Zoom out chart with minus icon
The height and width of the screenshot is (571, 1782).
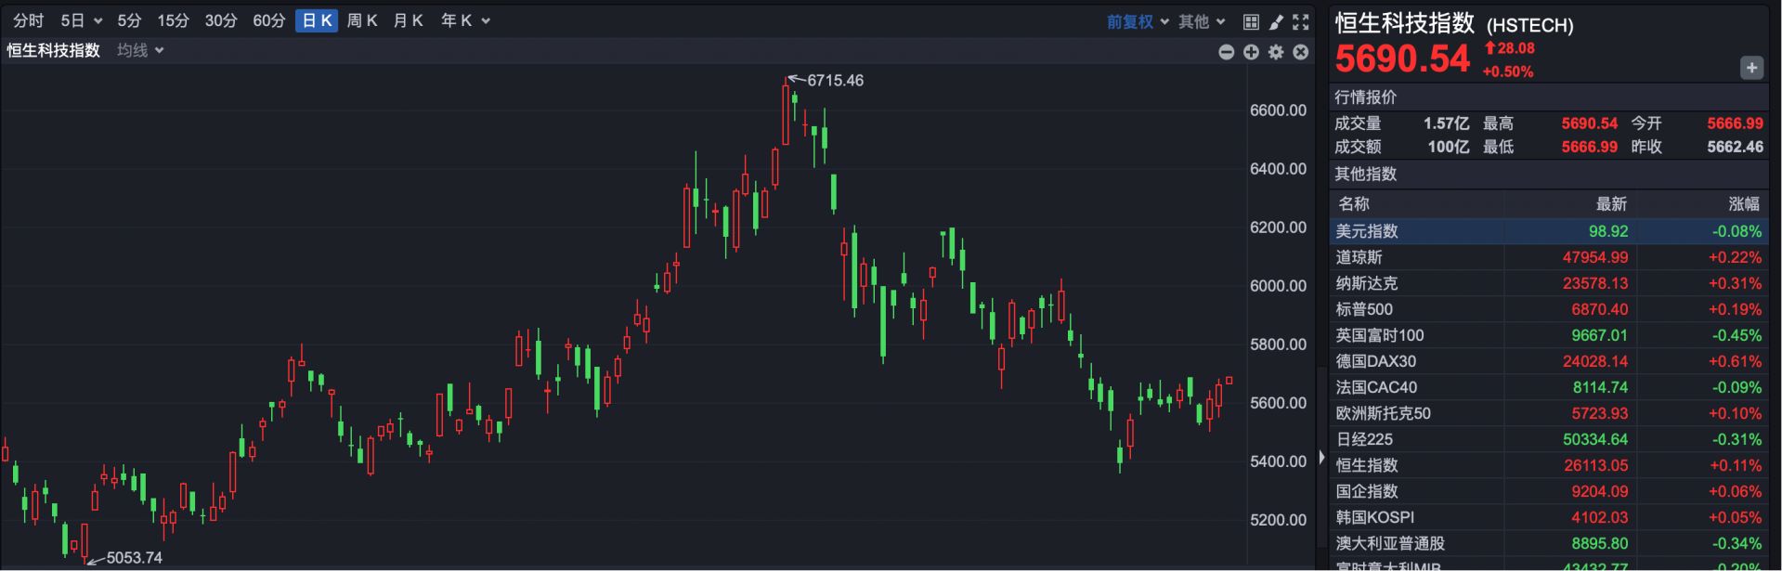pos(1226,52)
